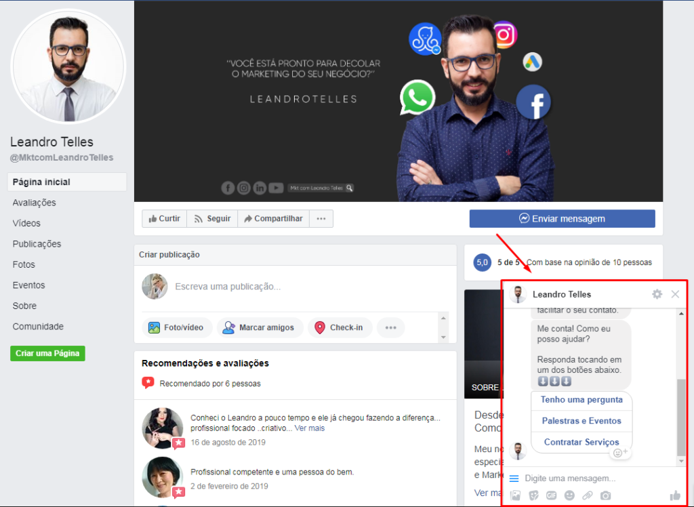Click Escreva uma publicação field
Image resolution: width=694 pixels, height=507 pixels.
(x=228, y=287)
